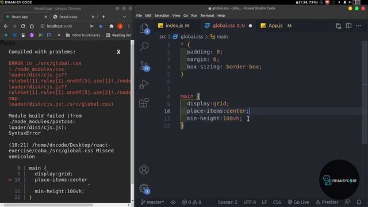
Task: Switch to the React App browser tab
Action: (25, 17)
